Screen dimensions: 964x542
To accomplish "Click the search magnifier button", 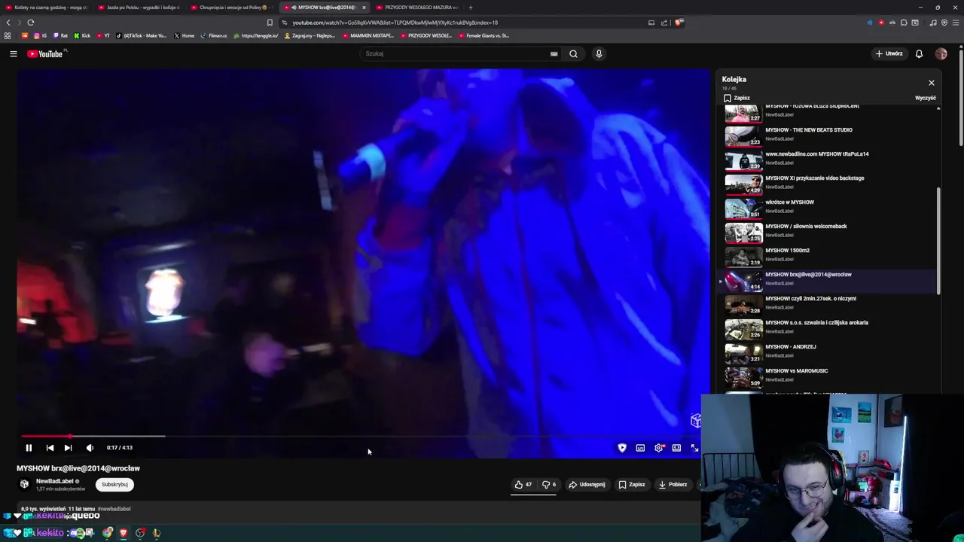I will 573,53.
